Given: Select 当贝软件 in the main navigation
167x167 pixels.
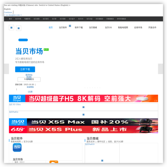Looking at the screenshot, I should pyautogui.click(x=63, y=27).
